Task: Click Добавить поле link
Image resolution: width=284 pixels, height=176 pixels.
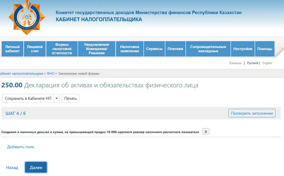Action: (x=21, y=147)
